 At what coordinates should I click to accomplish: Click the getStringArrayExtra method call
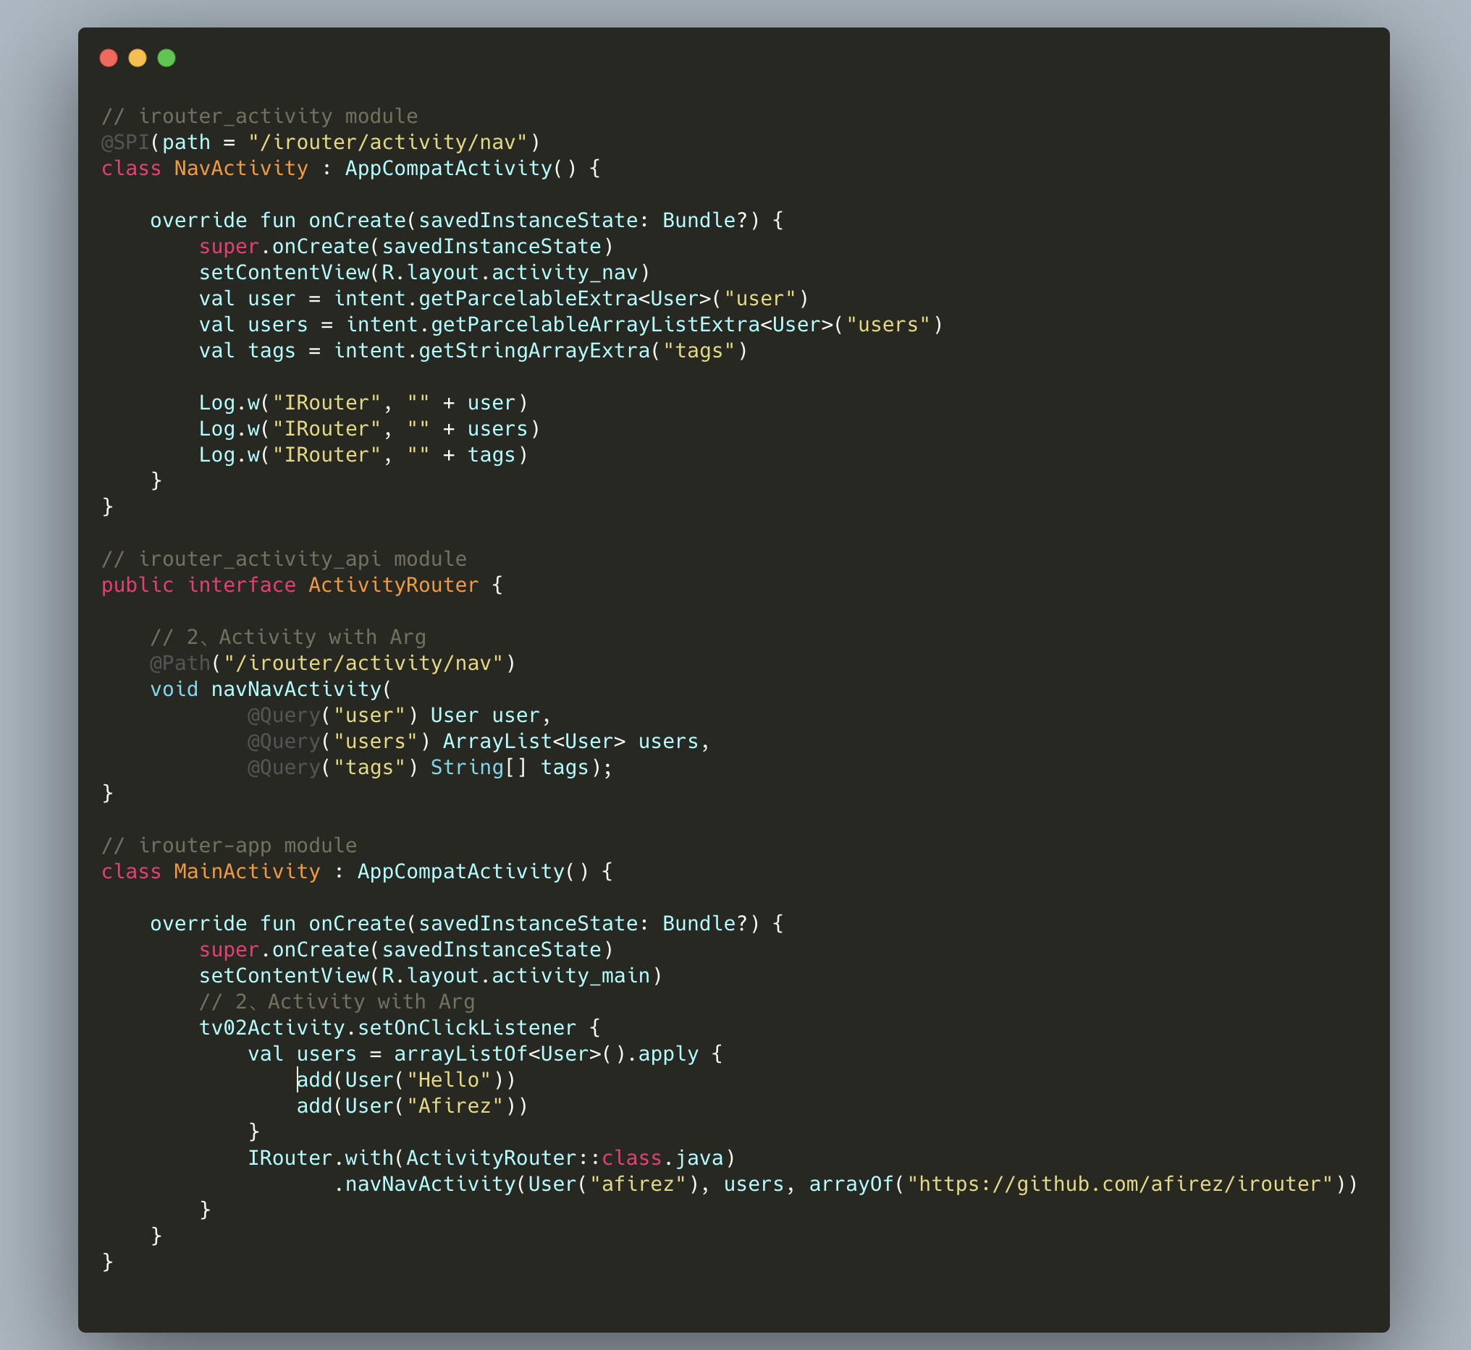coord(534,352)
